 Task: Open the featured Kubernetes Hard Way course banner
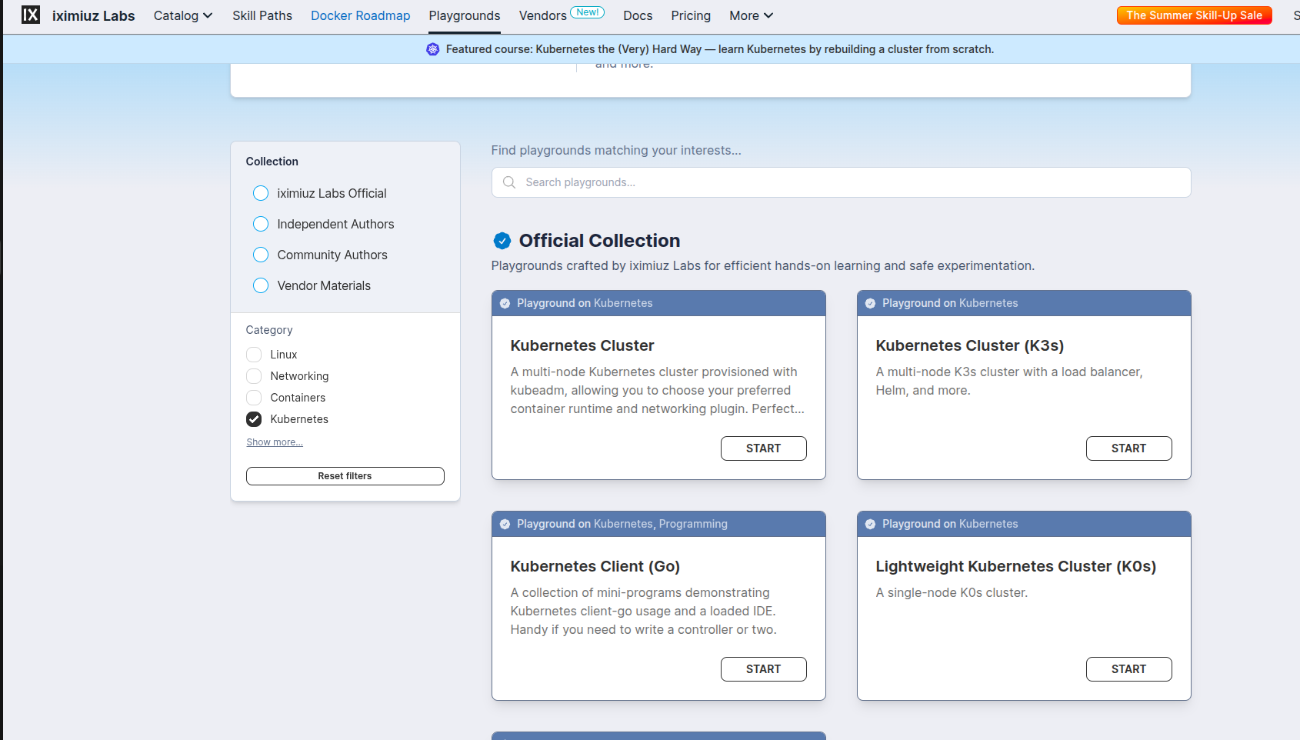(720, 49)
